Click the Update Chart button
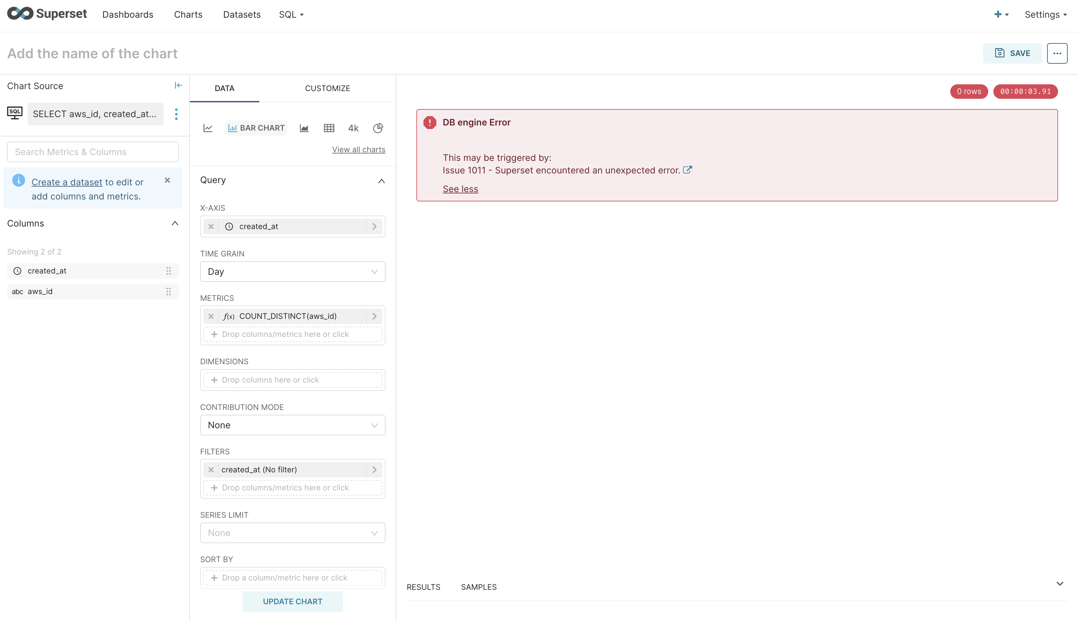Image resolution: width=1078 pixels, height=621 pixels. 293,601
